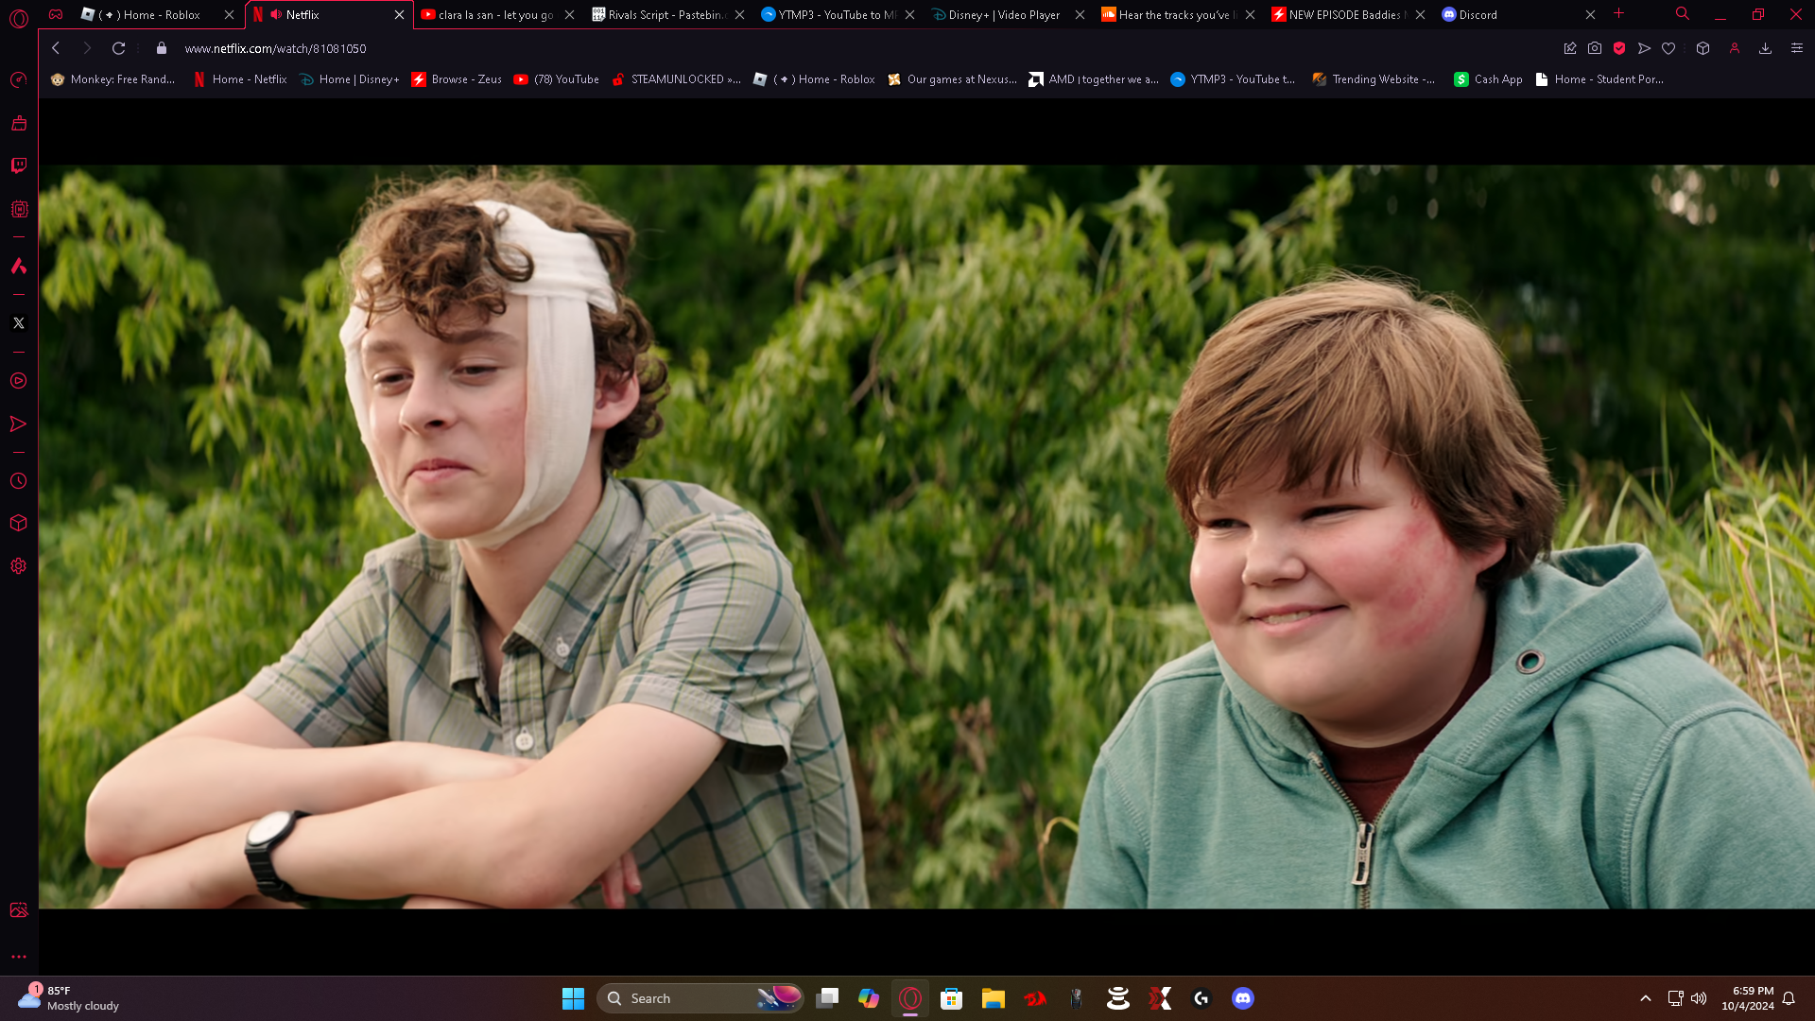
Task: Click the sidebar three-dots customize button
Action: pos(19,957)
